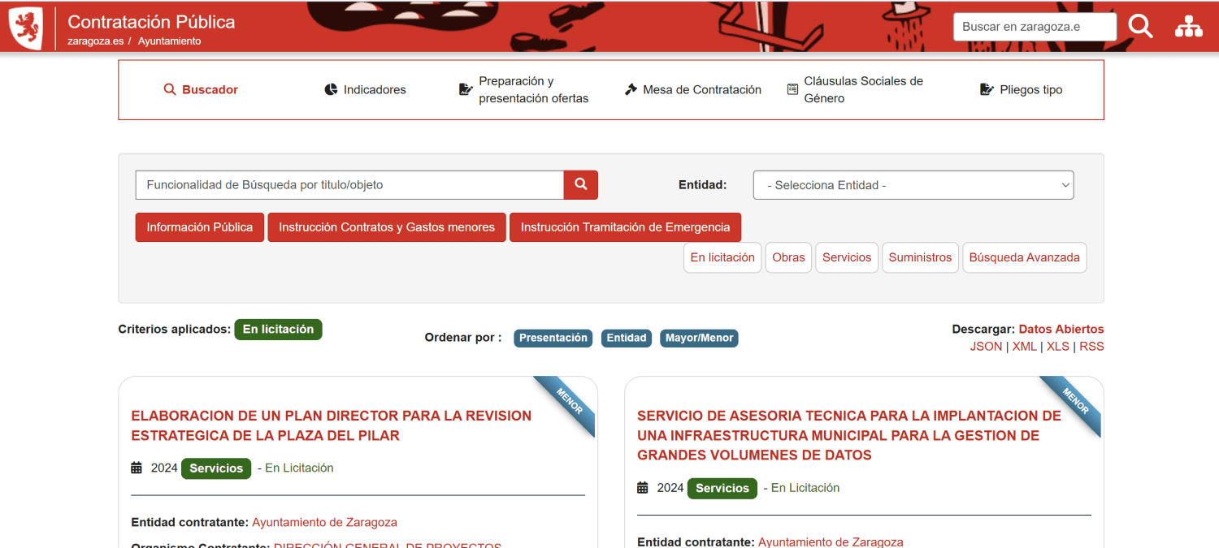Image resolution: width=1219 pixels, height=548 pixels.
Task: Click the calendar icon in the second contract card
Action: (643, 488)
